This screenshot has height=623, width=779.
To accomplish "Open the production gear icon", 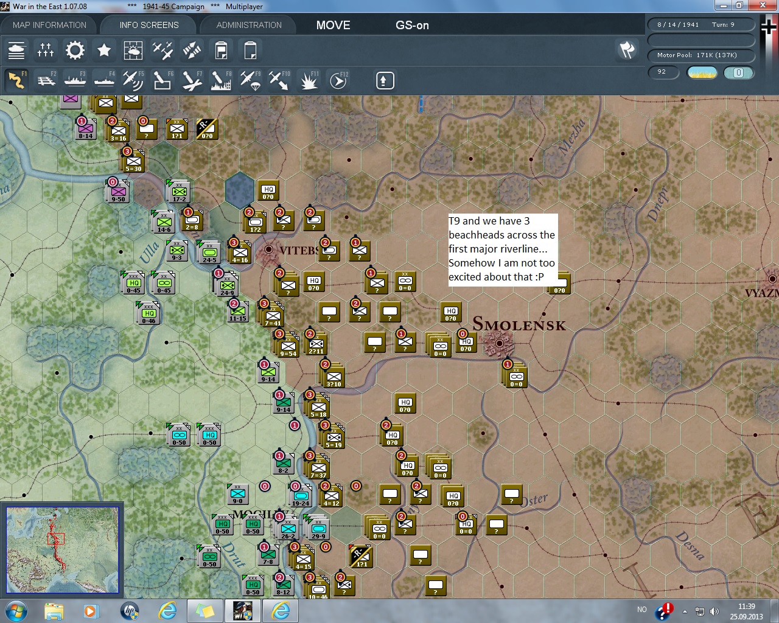I will click(x=75, y=50).
